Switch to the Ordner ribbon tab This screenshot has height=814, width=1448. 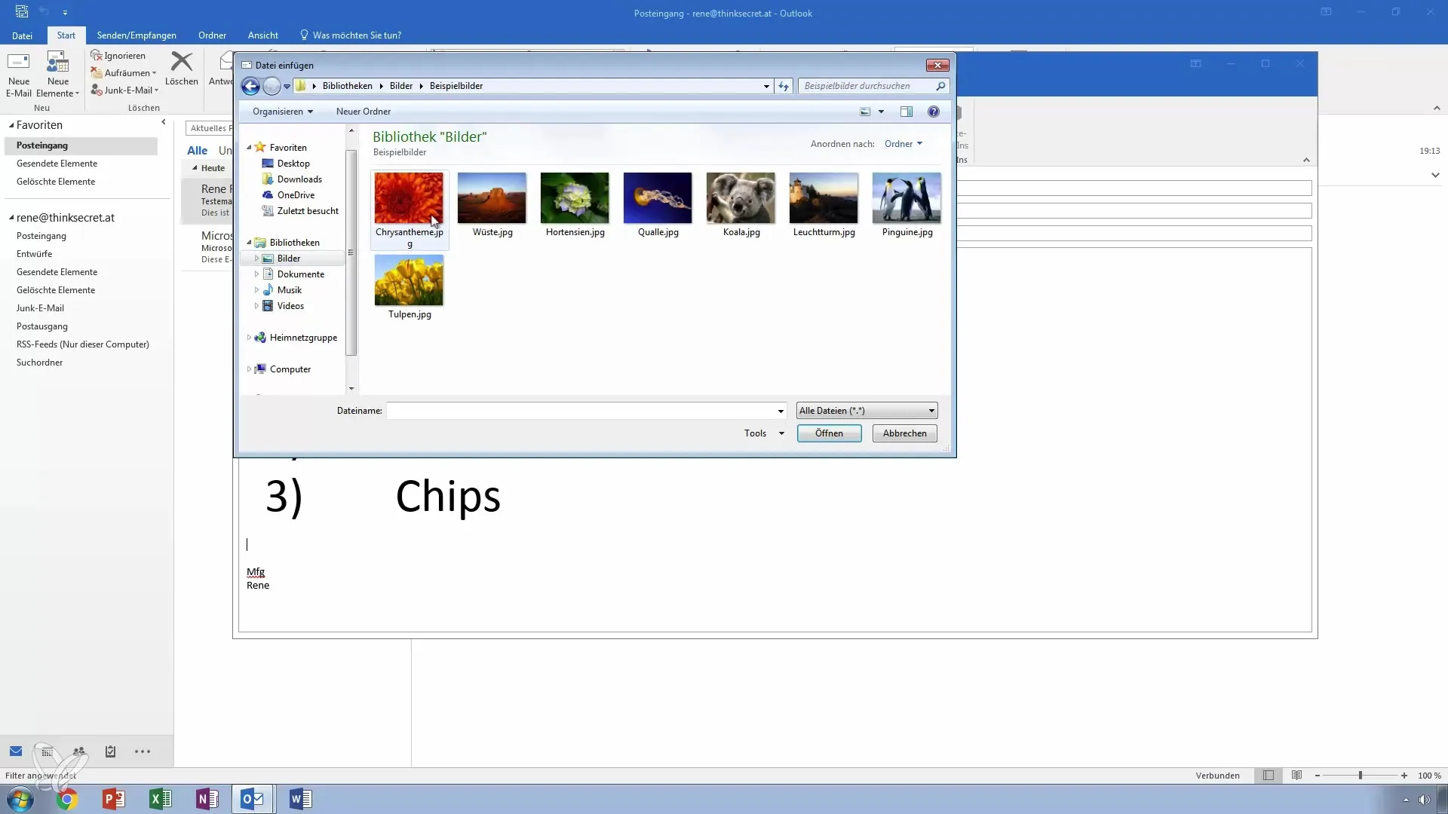click(x=212, y=35)
